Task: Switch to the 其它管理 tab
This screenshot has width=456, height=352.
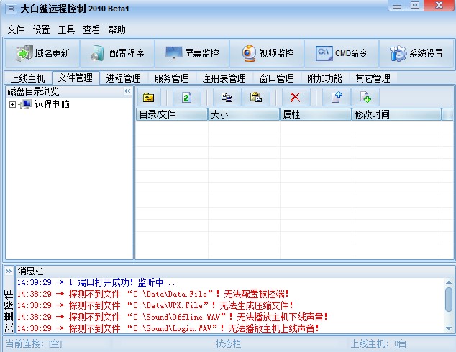Action: click(373, 78)
